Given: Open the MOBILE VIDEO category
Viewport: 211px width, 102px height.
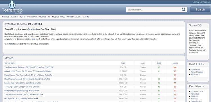Looking at the screenshot, I should coord(59,17).
